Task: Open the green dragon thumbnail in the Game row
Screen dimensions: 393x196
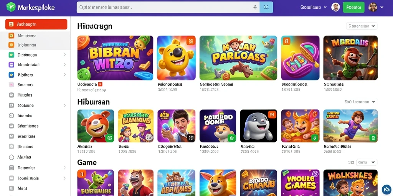Action: [96, 183]
